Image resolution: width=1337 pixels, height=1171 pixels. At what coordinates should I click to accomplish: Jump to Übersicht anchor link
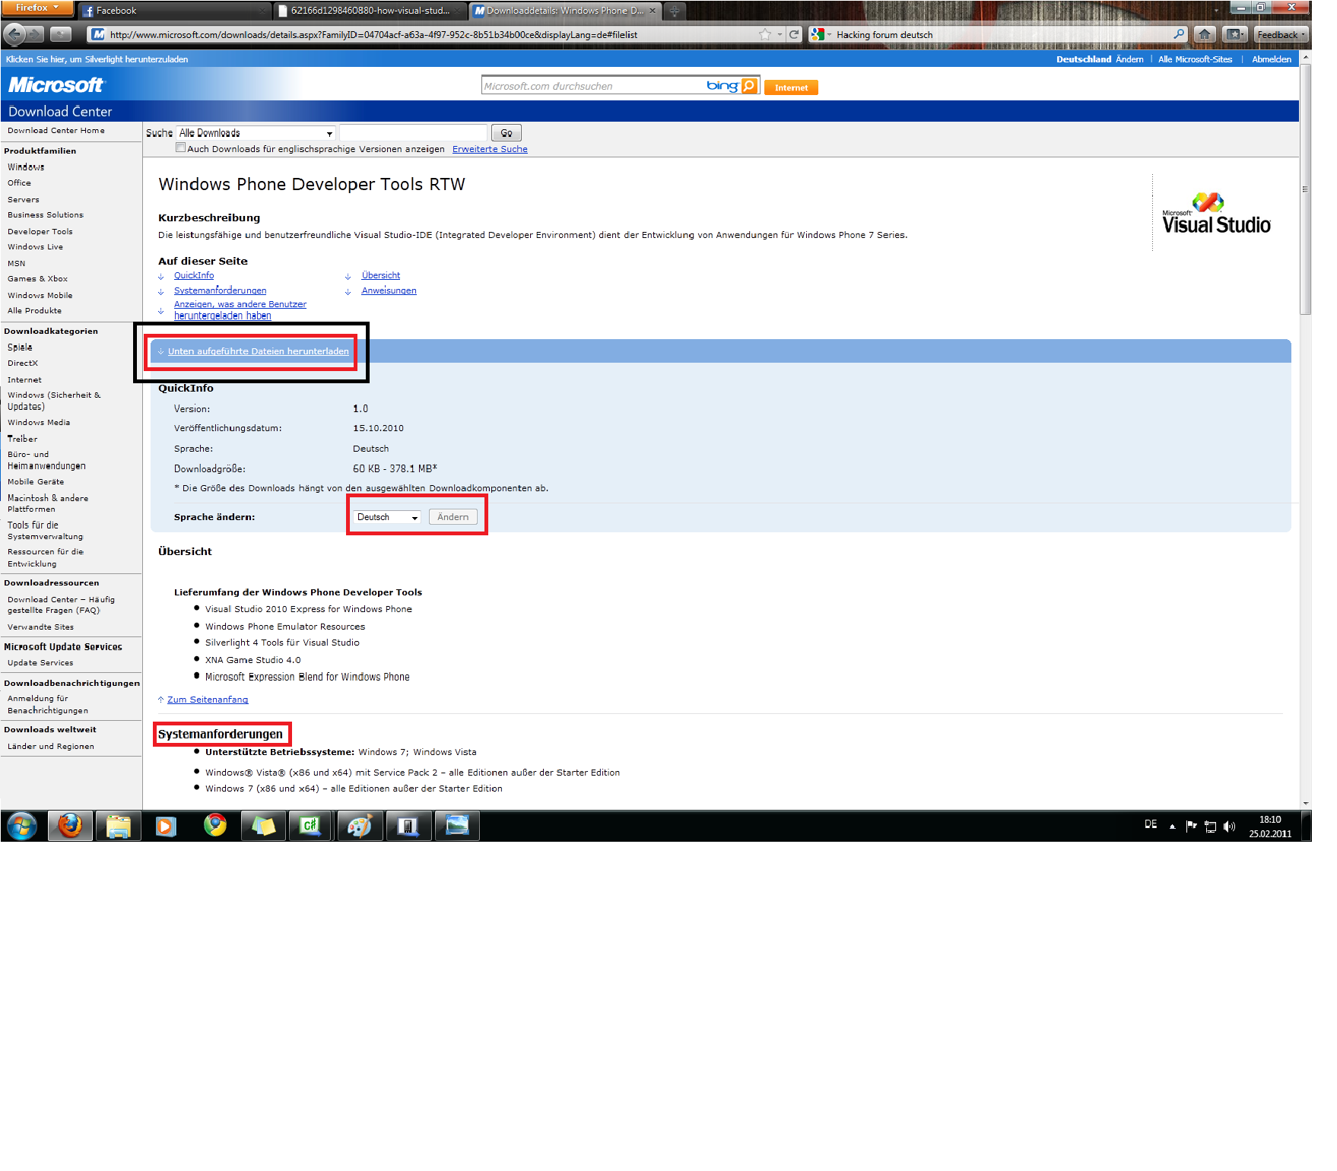381,275
